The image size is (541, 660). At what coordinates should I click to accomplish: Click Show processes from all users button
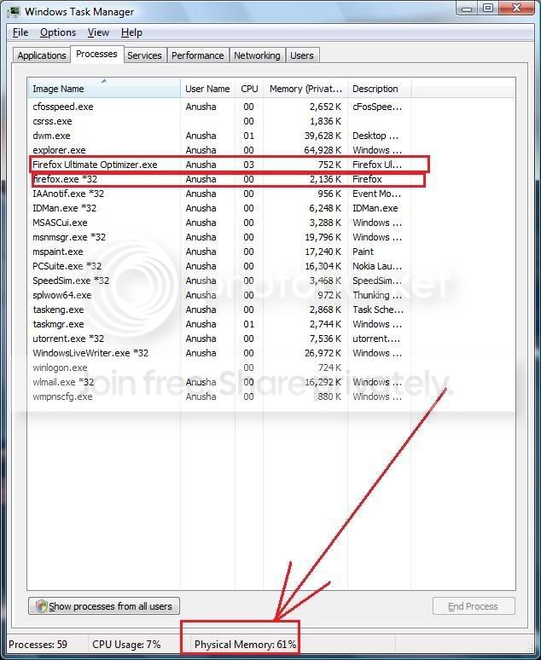[x=104, y=606]
